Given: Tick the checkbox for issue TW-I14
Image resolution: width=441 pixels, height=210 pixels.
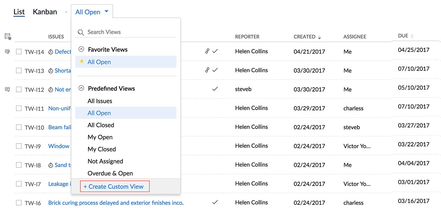Looking at the screenshot, I should point(19,52).
